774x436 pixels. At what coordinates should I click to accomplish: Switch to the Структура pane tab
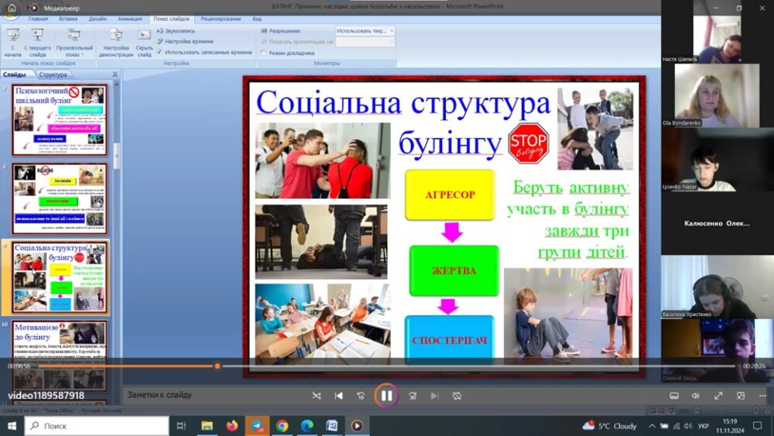(53, 74)
